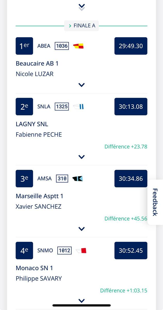
Task: Expand LAGNY SNL result details
Action: coord(81,157)
